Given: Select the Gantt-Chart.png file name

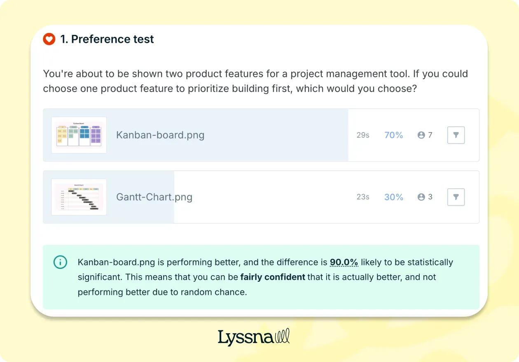Looking at the screenshot, I should 154,197.
